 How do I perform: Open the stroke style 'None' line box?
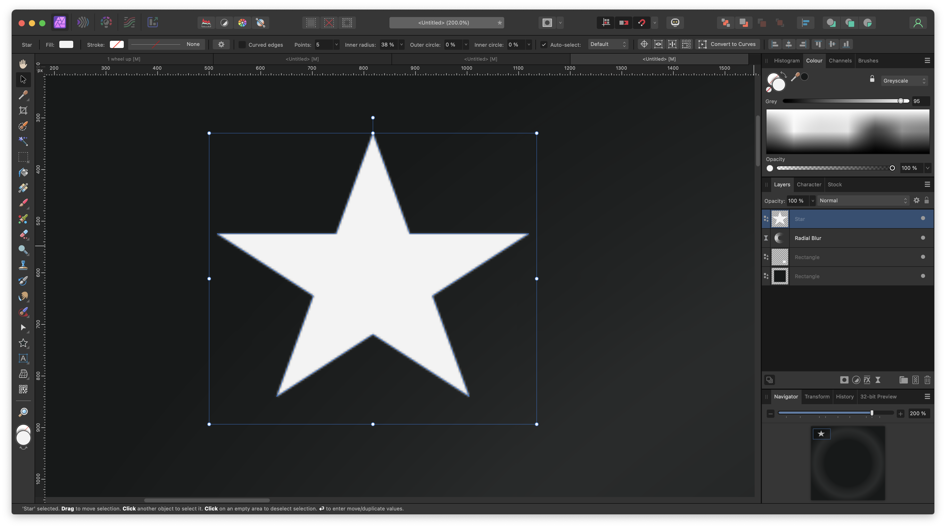[166, 44]
